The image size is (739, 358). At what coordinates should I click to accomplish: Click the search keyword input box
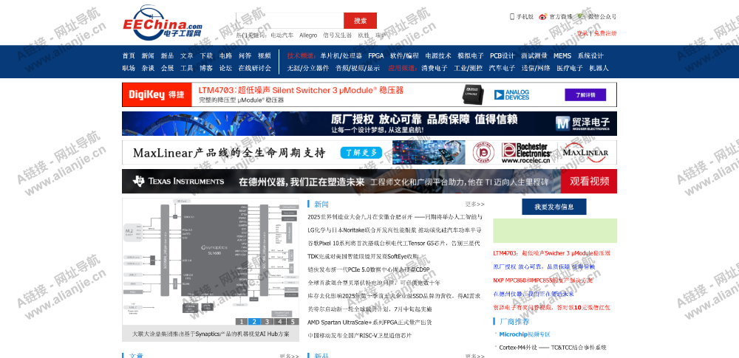click(290, 21)
